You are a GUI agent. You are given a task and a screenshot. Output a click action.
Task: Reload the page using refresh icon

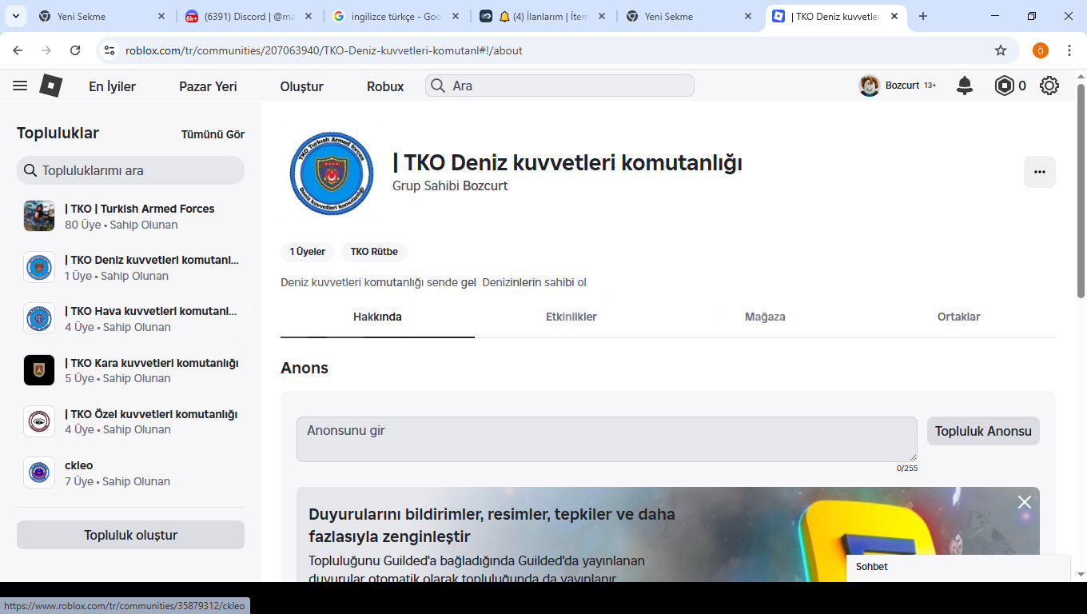75,50
